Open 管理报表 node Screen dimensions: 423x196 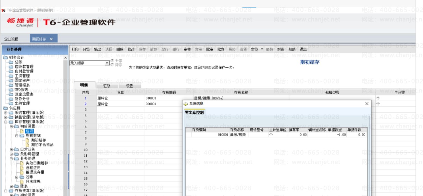[22, 85]
